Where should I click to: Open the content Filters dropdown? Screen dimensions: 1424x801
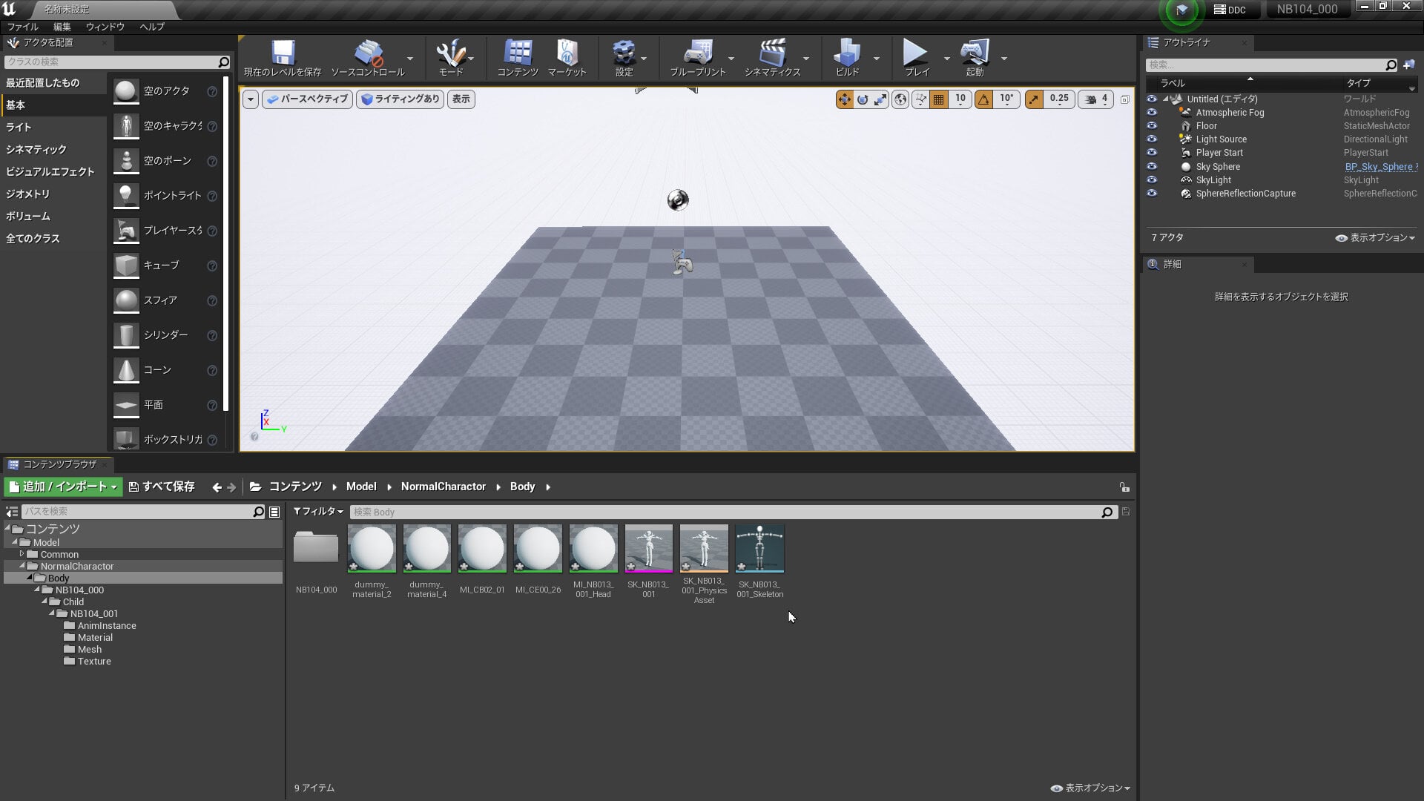[318, 512]
